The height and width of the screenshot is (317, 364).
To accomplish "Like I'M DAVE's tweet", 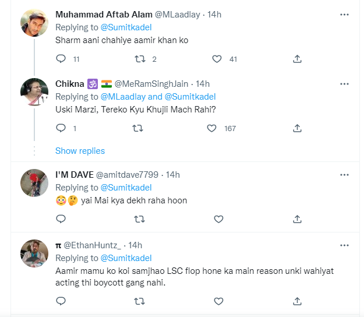I will [218, 219].
